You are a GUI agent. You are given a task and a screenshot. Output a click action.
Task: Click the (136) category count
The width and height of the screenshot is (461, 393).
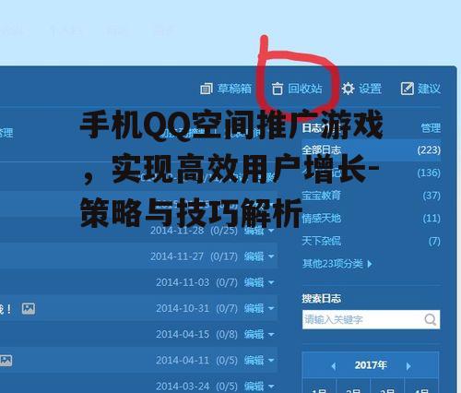429,173
